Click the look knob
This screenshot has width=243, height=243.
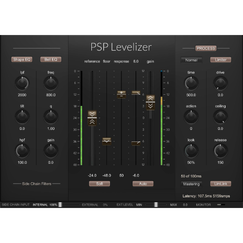coord(191,151)
